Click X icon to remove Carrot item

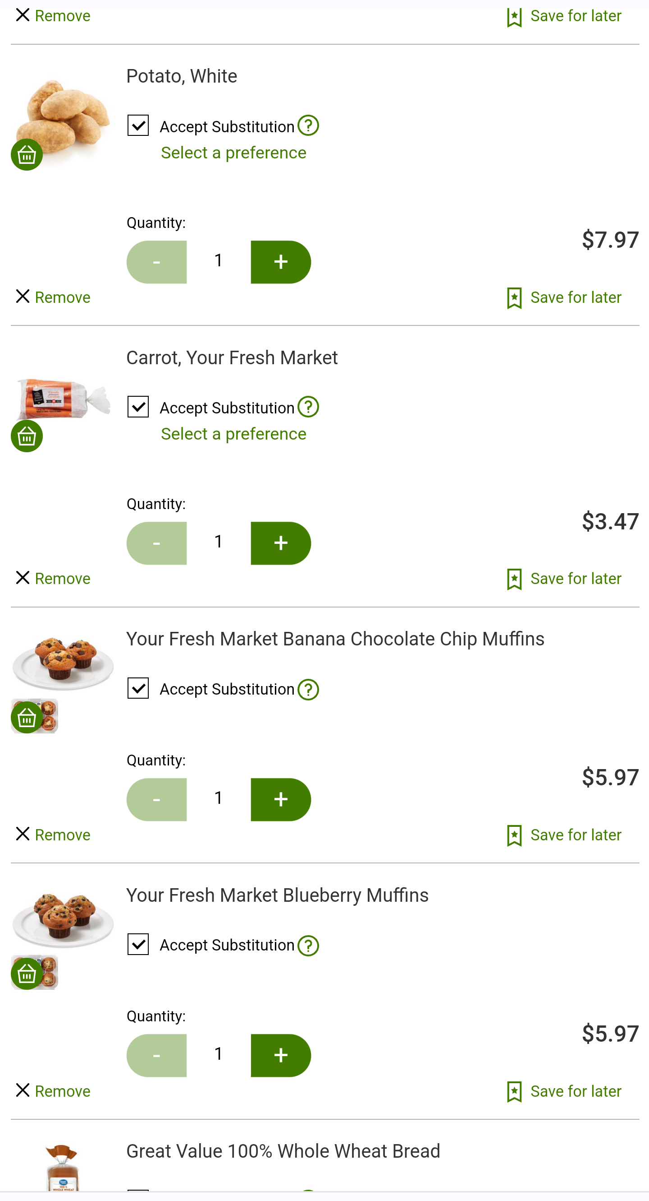(23, 578)
